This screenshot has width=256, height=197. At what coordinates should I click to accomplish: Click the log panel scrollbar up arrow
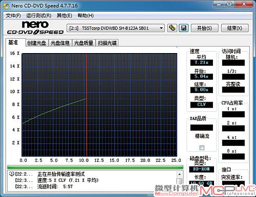(x=179, y=174)
